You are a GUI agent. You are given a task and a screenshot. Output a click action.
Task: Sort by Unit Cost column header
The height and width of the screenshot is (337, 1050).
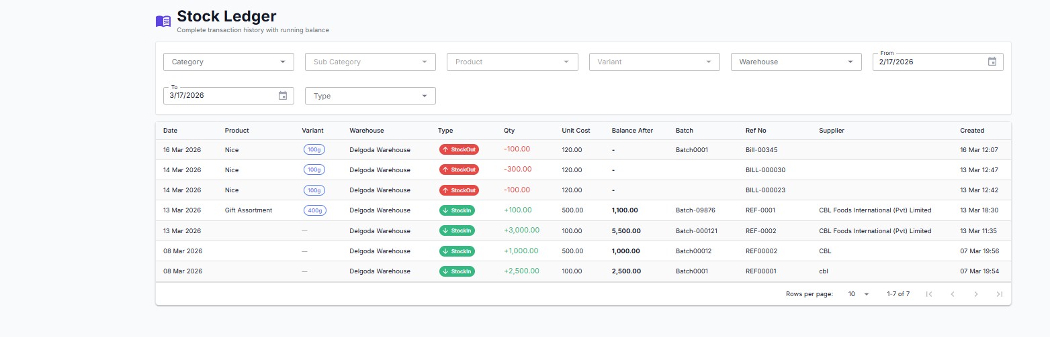[x=576, y=131]
